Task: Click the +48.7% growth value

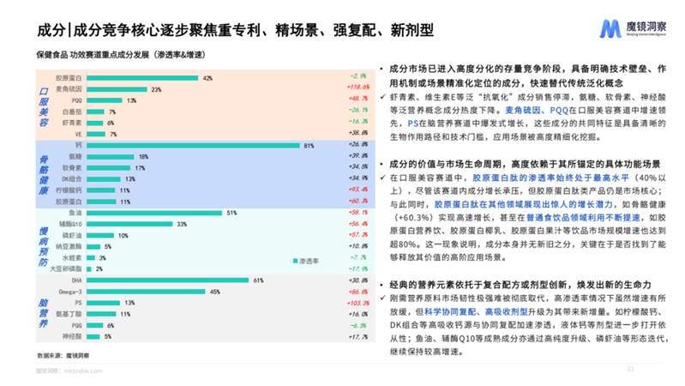Action: click(358, 99)
